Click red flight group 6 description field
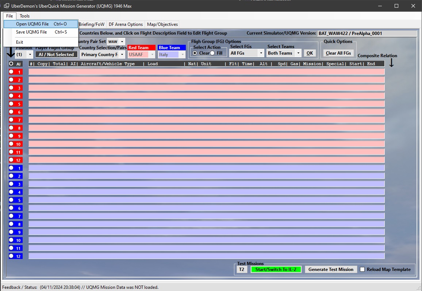The height and width of the screenshot is (291, 422). point(207,112)
